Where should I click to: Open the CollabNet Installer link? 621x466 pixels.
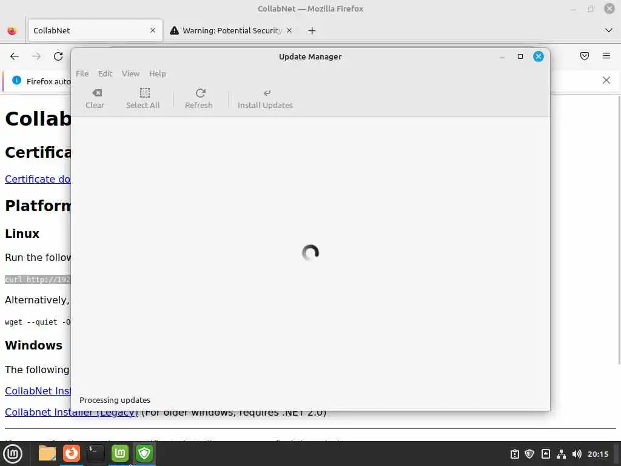pyautogui.click(x=38, y=391)
